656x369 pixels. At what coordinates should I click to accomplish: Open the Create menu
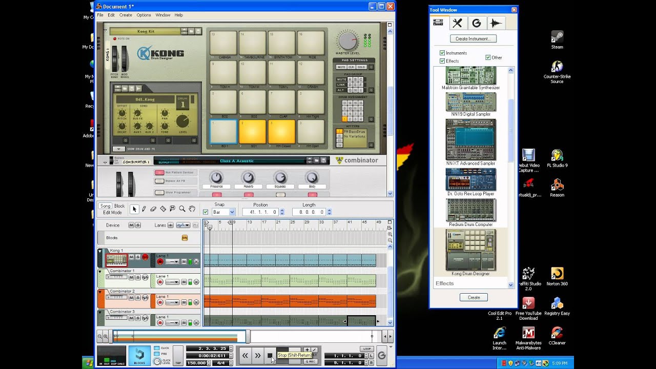coord(126,15)
